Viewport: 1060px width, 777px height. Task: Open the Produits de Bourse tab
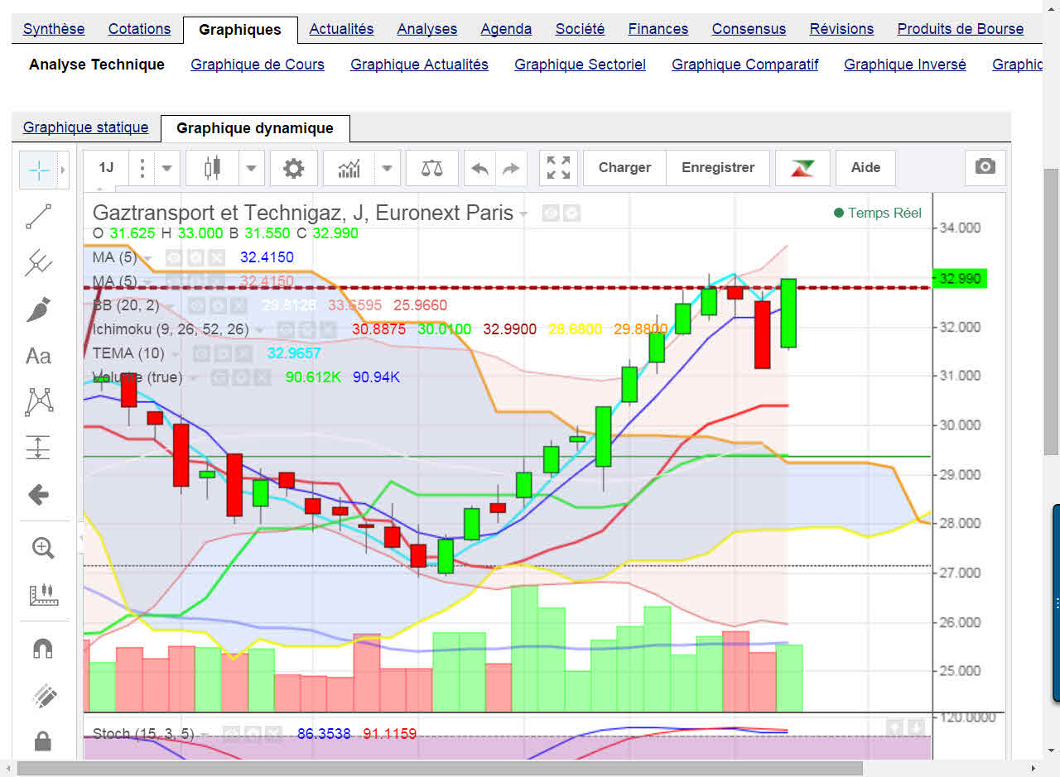pos(961,29)
